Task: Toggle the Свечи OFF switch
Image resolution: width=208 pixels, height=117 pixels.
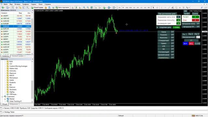Action: point(172,32)
